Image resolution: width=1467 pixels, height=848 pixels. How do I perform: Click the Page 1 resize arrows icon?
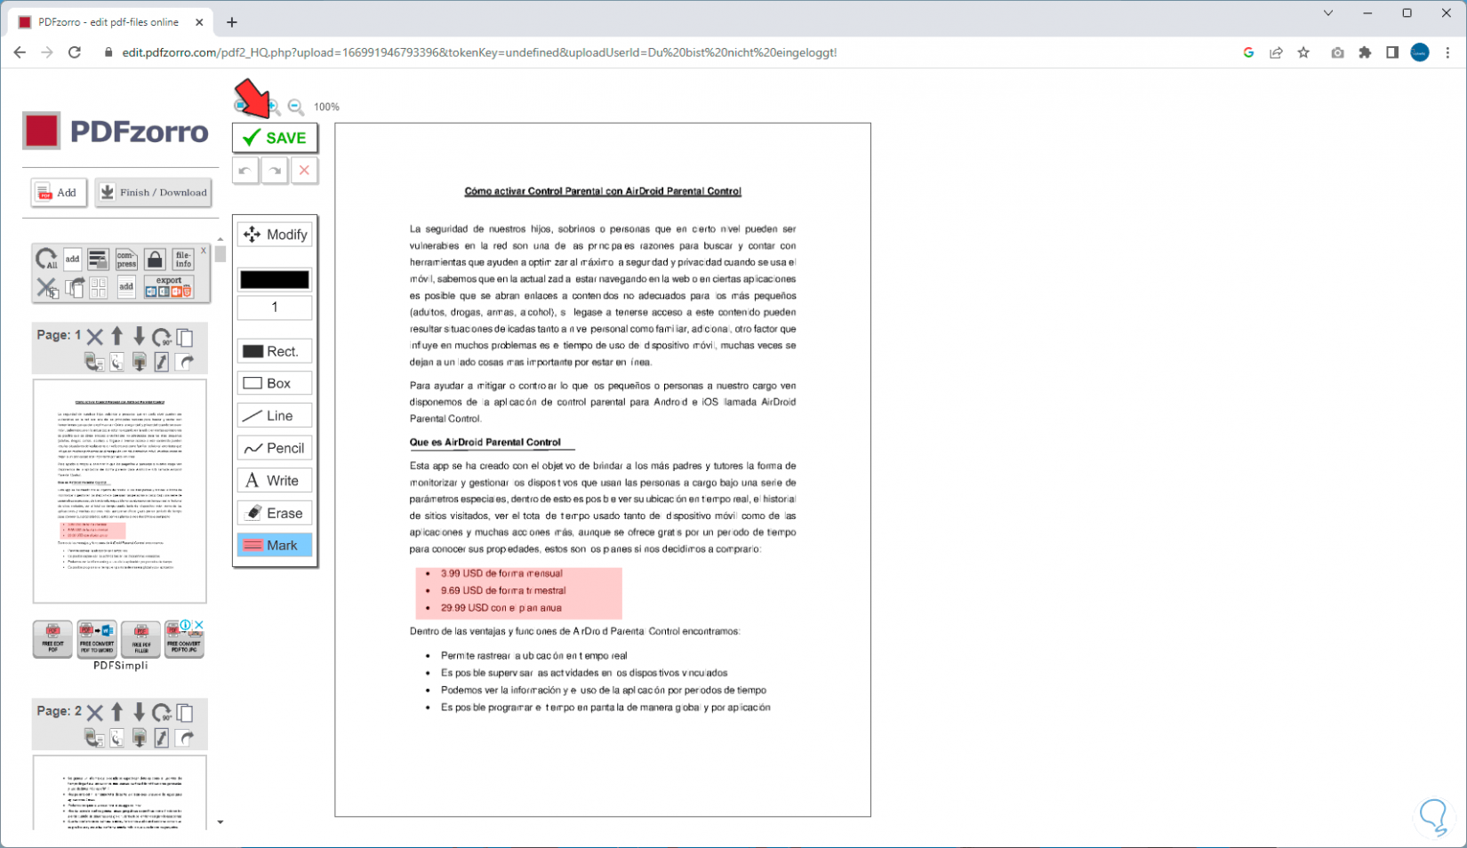pyautogui.click(x=162, y=362)
